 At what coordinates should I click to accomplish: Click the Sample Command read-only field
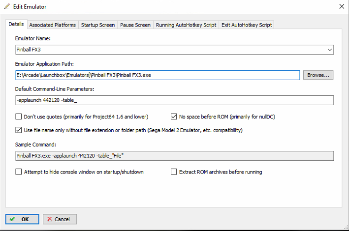coord(174,156)
